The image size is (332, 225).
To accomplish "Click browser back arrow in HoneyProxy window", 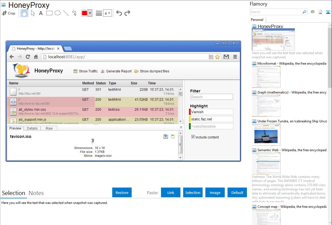I will point(12,57).
